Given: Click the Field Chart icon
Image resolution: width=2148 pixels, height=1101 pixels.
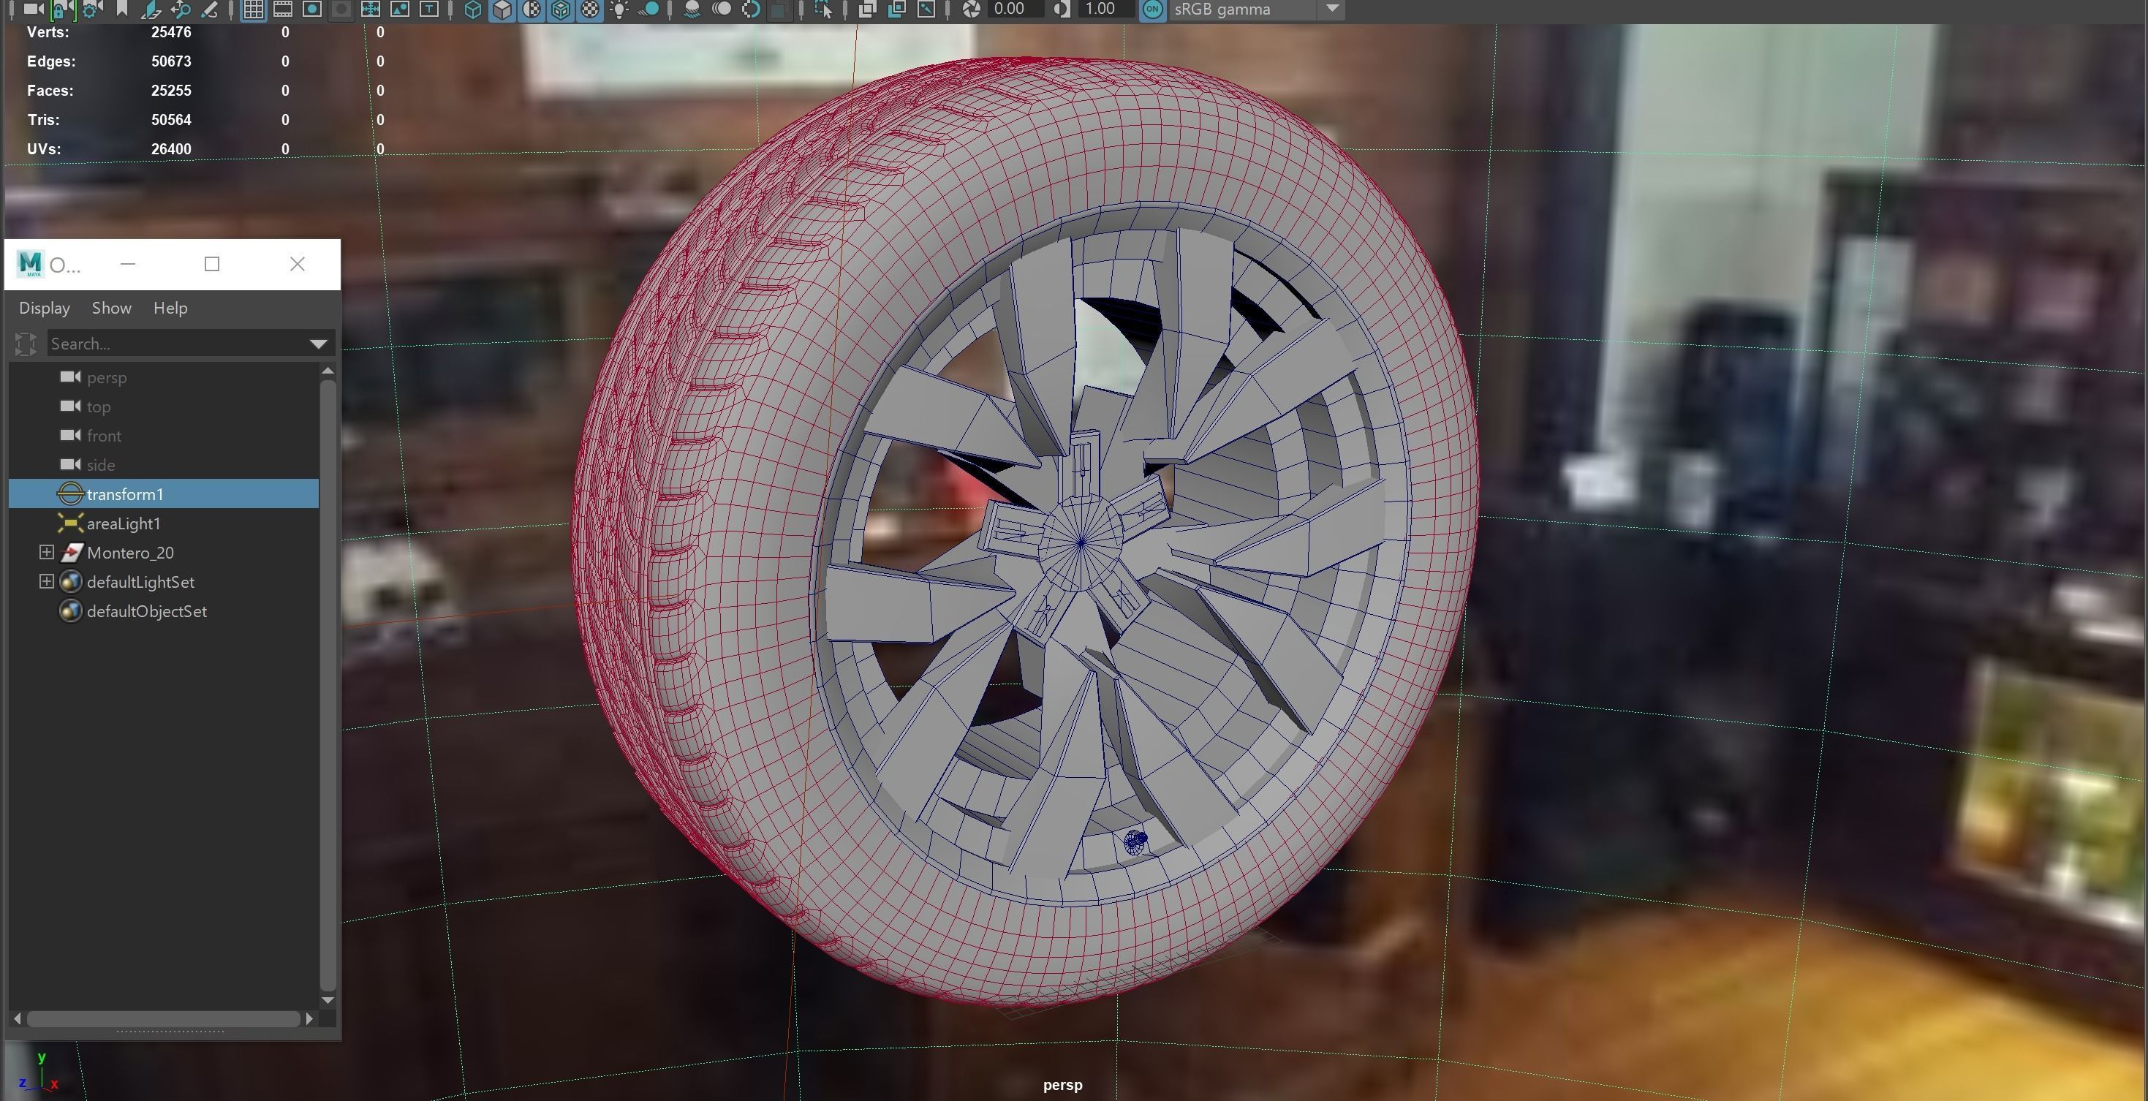Looking at the screenshot, I should coord(370,10).
